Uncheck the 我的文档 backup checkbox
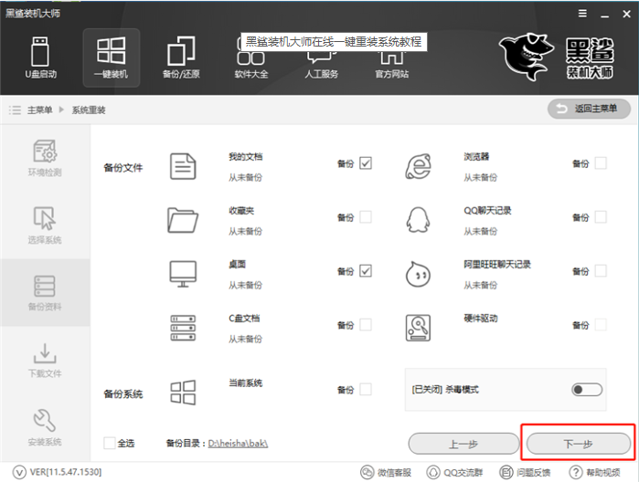Image resolution: width=639 pixels, height=482 pixels. point(366,163)
